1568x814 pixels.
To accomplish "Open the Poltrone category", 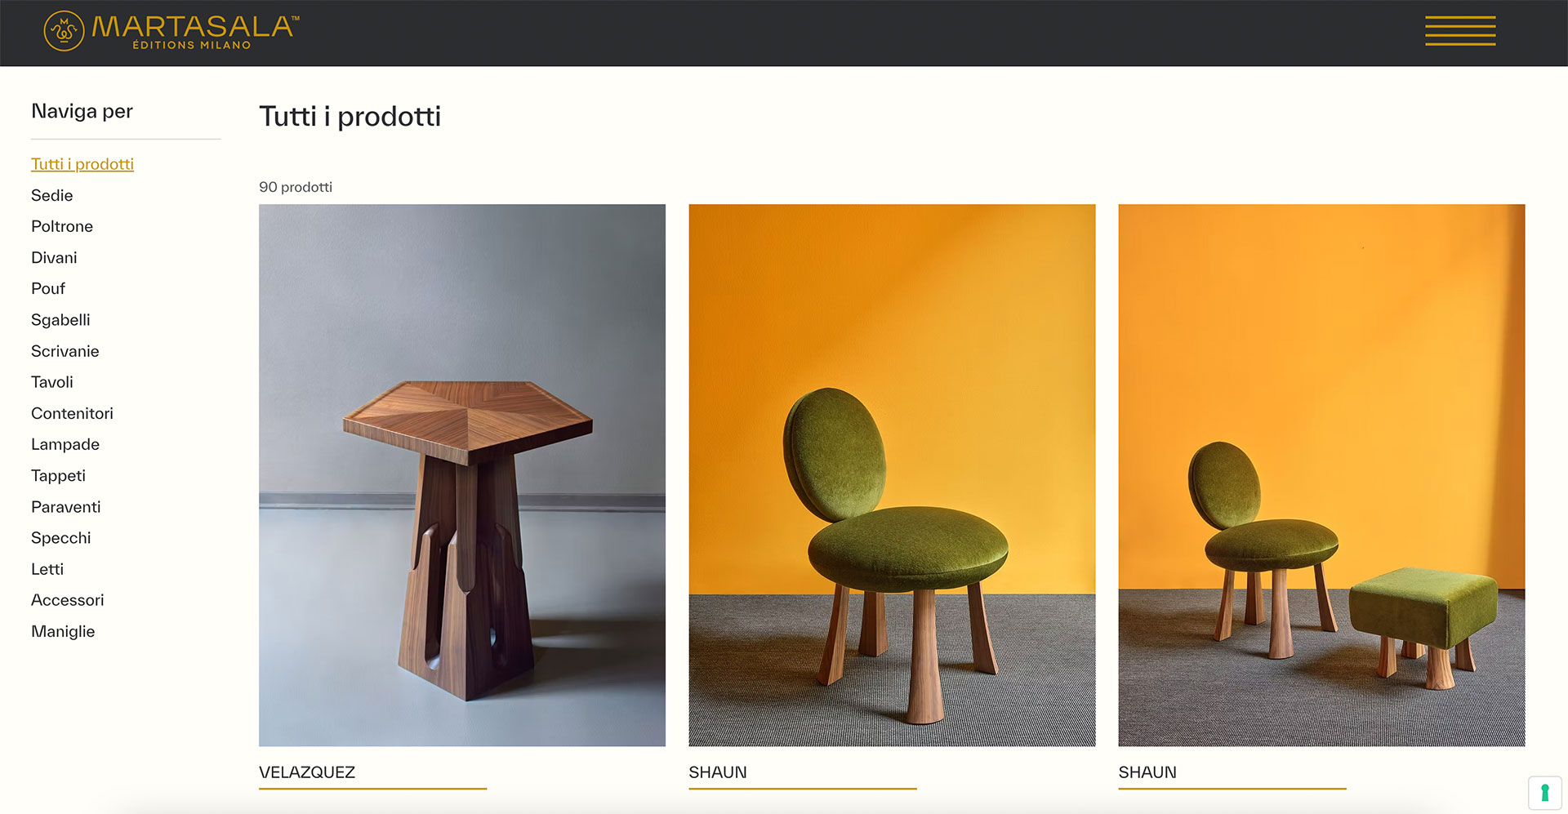I will coord(62,226).
